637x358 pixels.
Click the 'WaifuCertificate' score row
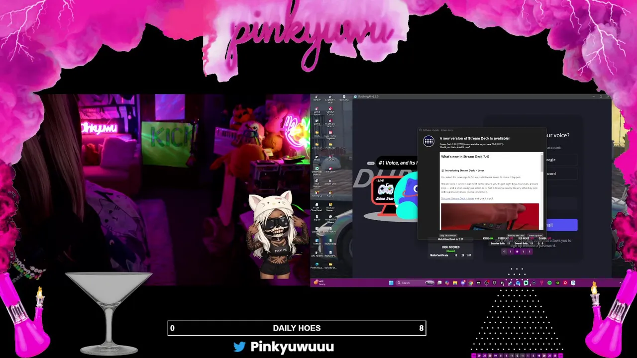point(450,255)
